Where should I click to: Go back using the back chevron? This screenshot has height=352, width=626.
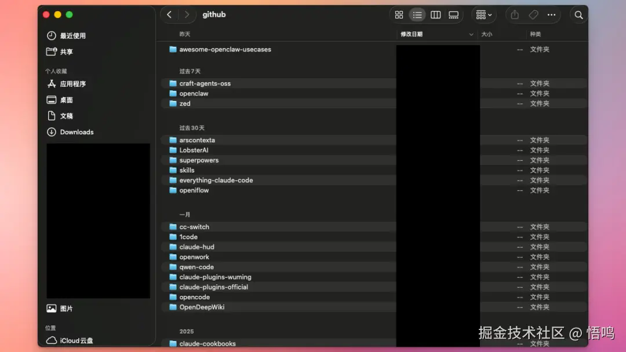click(x=169, y=14)
